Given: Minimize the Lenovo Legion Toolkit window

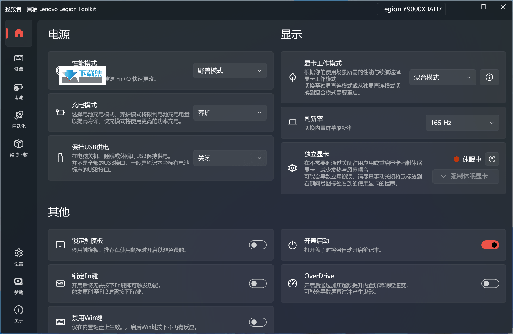Looking at the screenshot, I should (464, 7).
